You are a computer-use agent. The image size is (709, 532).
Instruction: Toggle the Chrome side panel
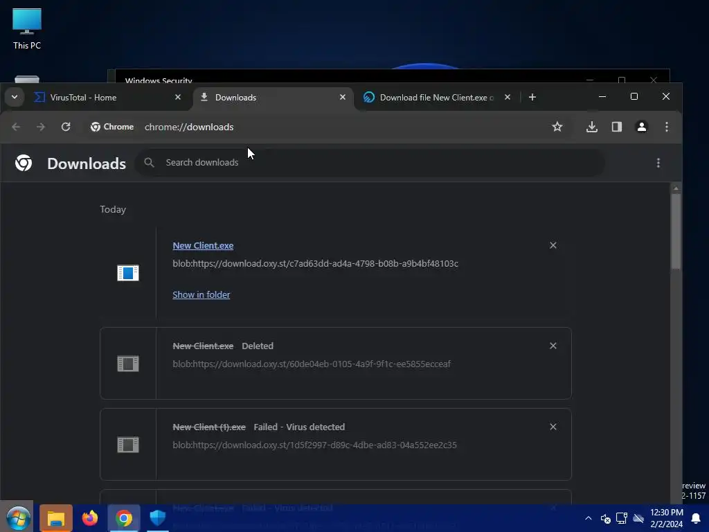(617, 127)
